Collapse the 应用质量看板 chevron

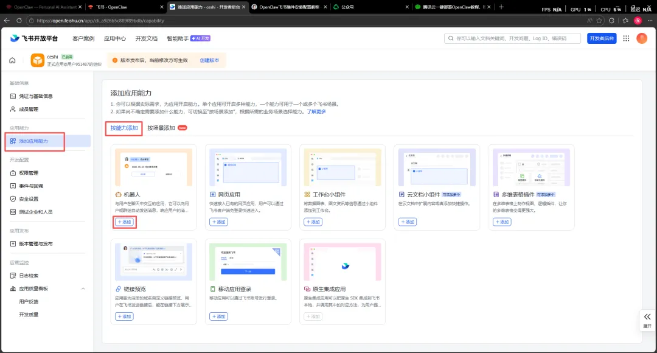pyautogui.click(x=83, y=288)
